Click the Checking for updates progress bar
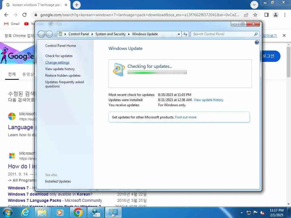Image resolution: width=291 pixels, height=218 pixels. pos(157,72)
